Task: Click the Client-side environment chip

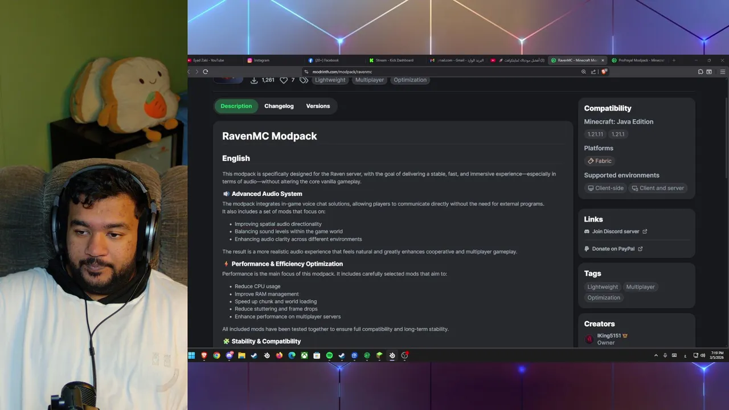Action: click(605, 188)
